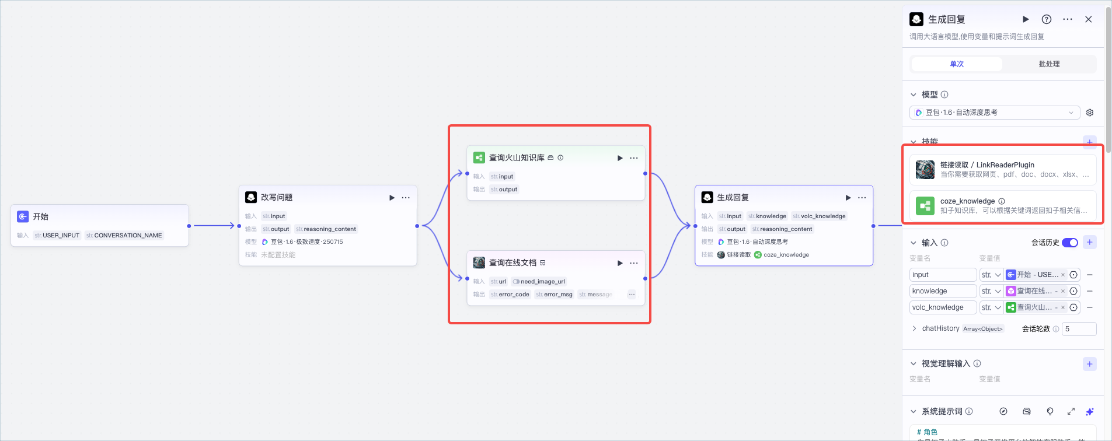This screenshot has height=441, width=1112.
Task: Run the 改写问题 node
Action: [x=392, y=198]
